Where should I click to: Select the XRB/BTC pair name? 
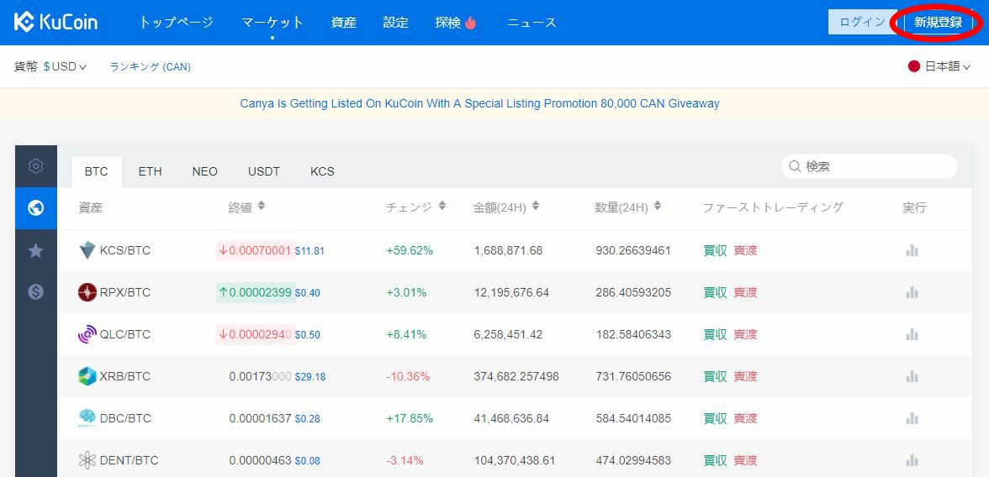coord(124,376)
